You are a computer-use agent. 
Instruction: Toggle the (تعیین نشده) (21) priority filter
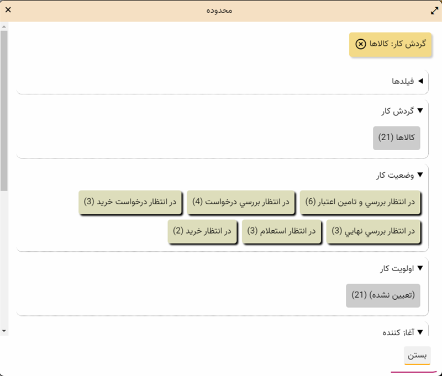click(383, 295)
